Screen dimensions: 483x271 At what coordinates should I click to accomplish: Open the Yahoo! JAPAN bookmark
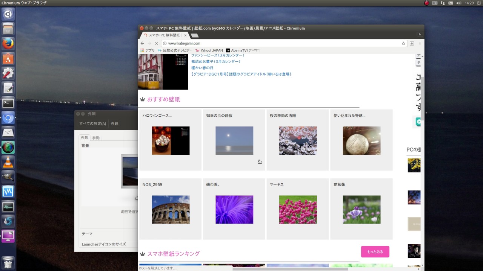(x=209, y=50)
